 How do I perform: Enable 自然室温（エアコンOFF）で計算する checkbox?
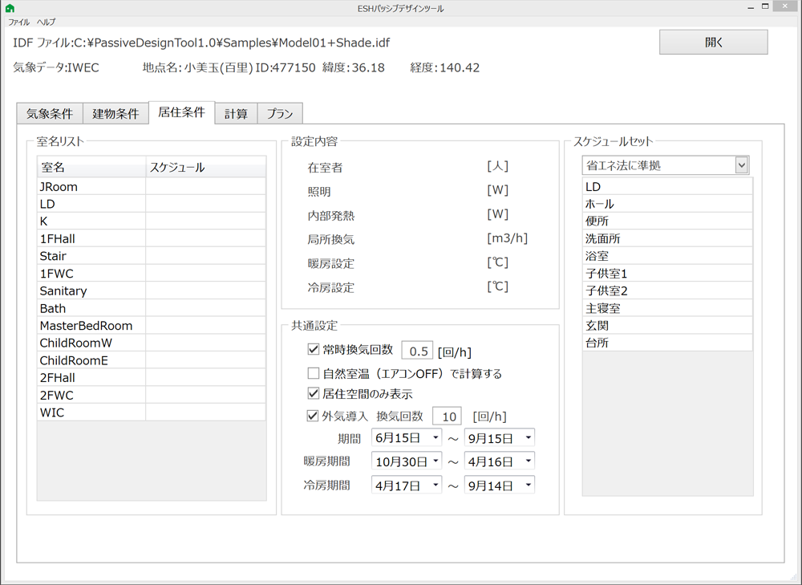tap(314, 373)
